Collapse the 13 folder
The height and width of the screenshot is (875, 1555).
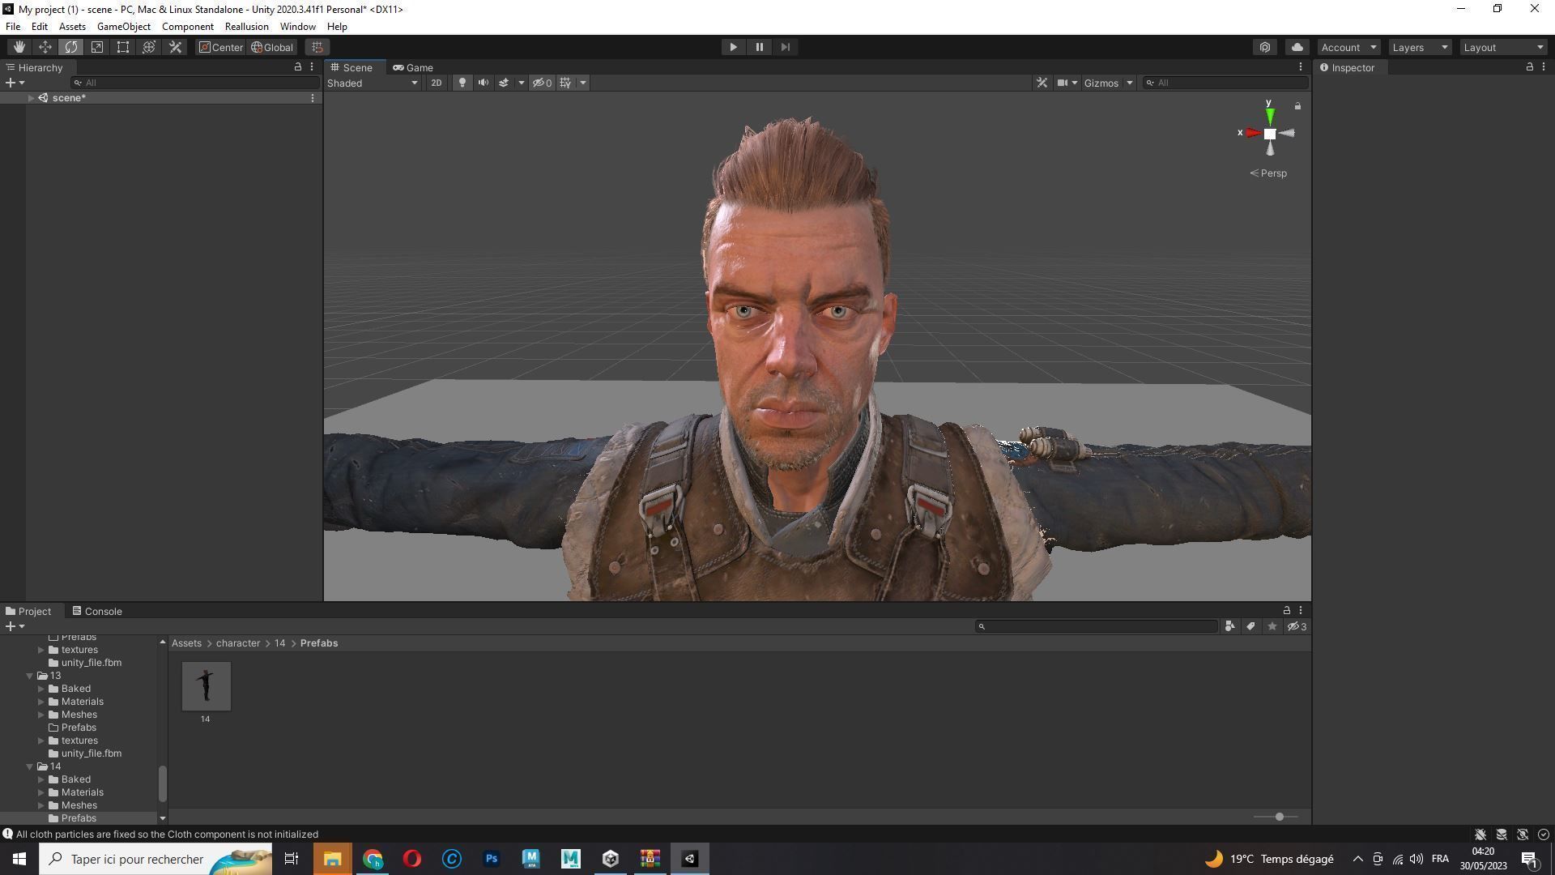click(x=30, y=676)
